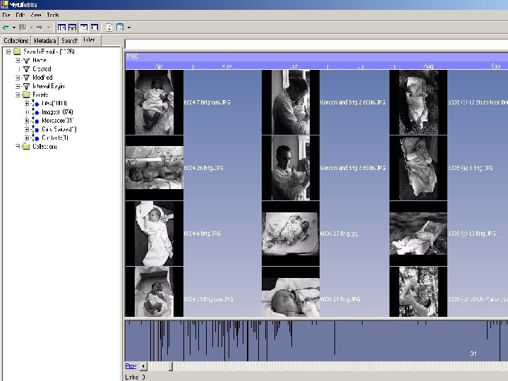Viewport: 508px width, 381px height.
Task: Collapse the Search Results tree node
Action: (x=8, y=52)
